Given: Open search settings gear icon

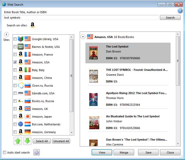Looking at the screenshot, I should point(37,152).
